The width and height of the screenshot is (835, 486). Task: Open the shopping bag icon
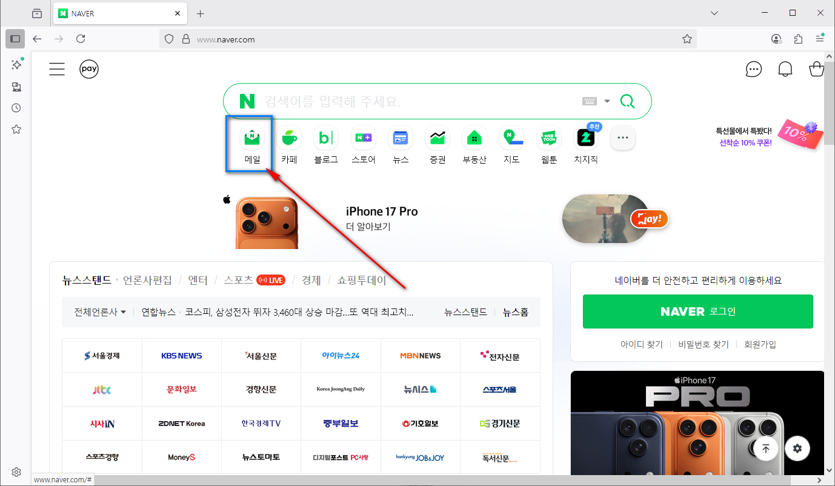click(x=816, y=68)
